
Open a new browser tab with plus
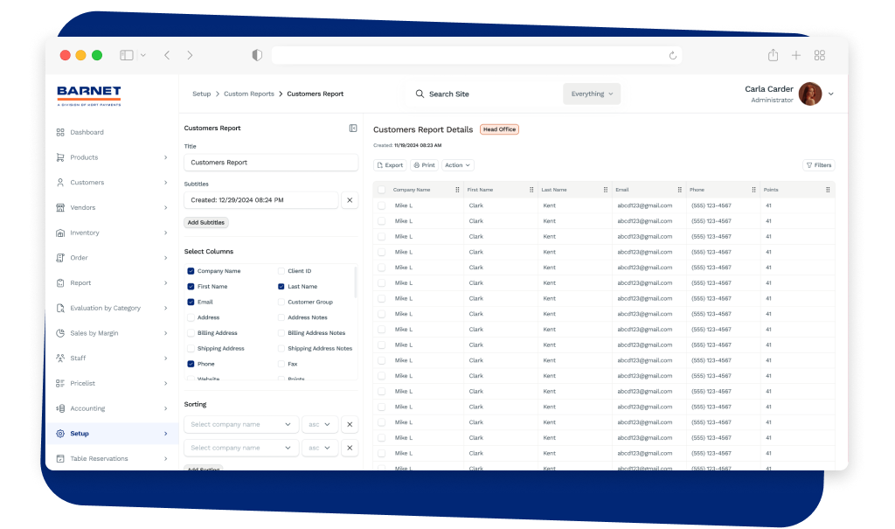pyautogui.click(x=796, y=55)
